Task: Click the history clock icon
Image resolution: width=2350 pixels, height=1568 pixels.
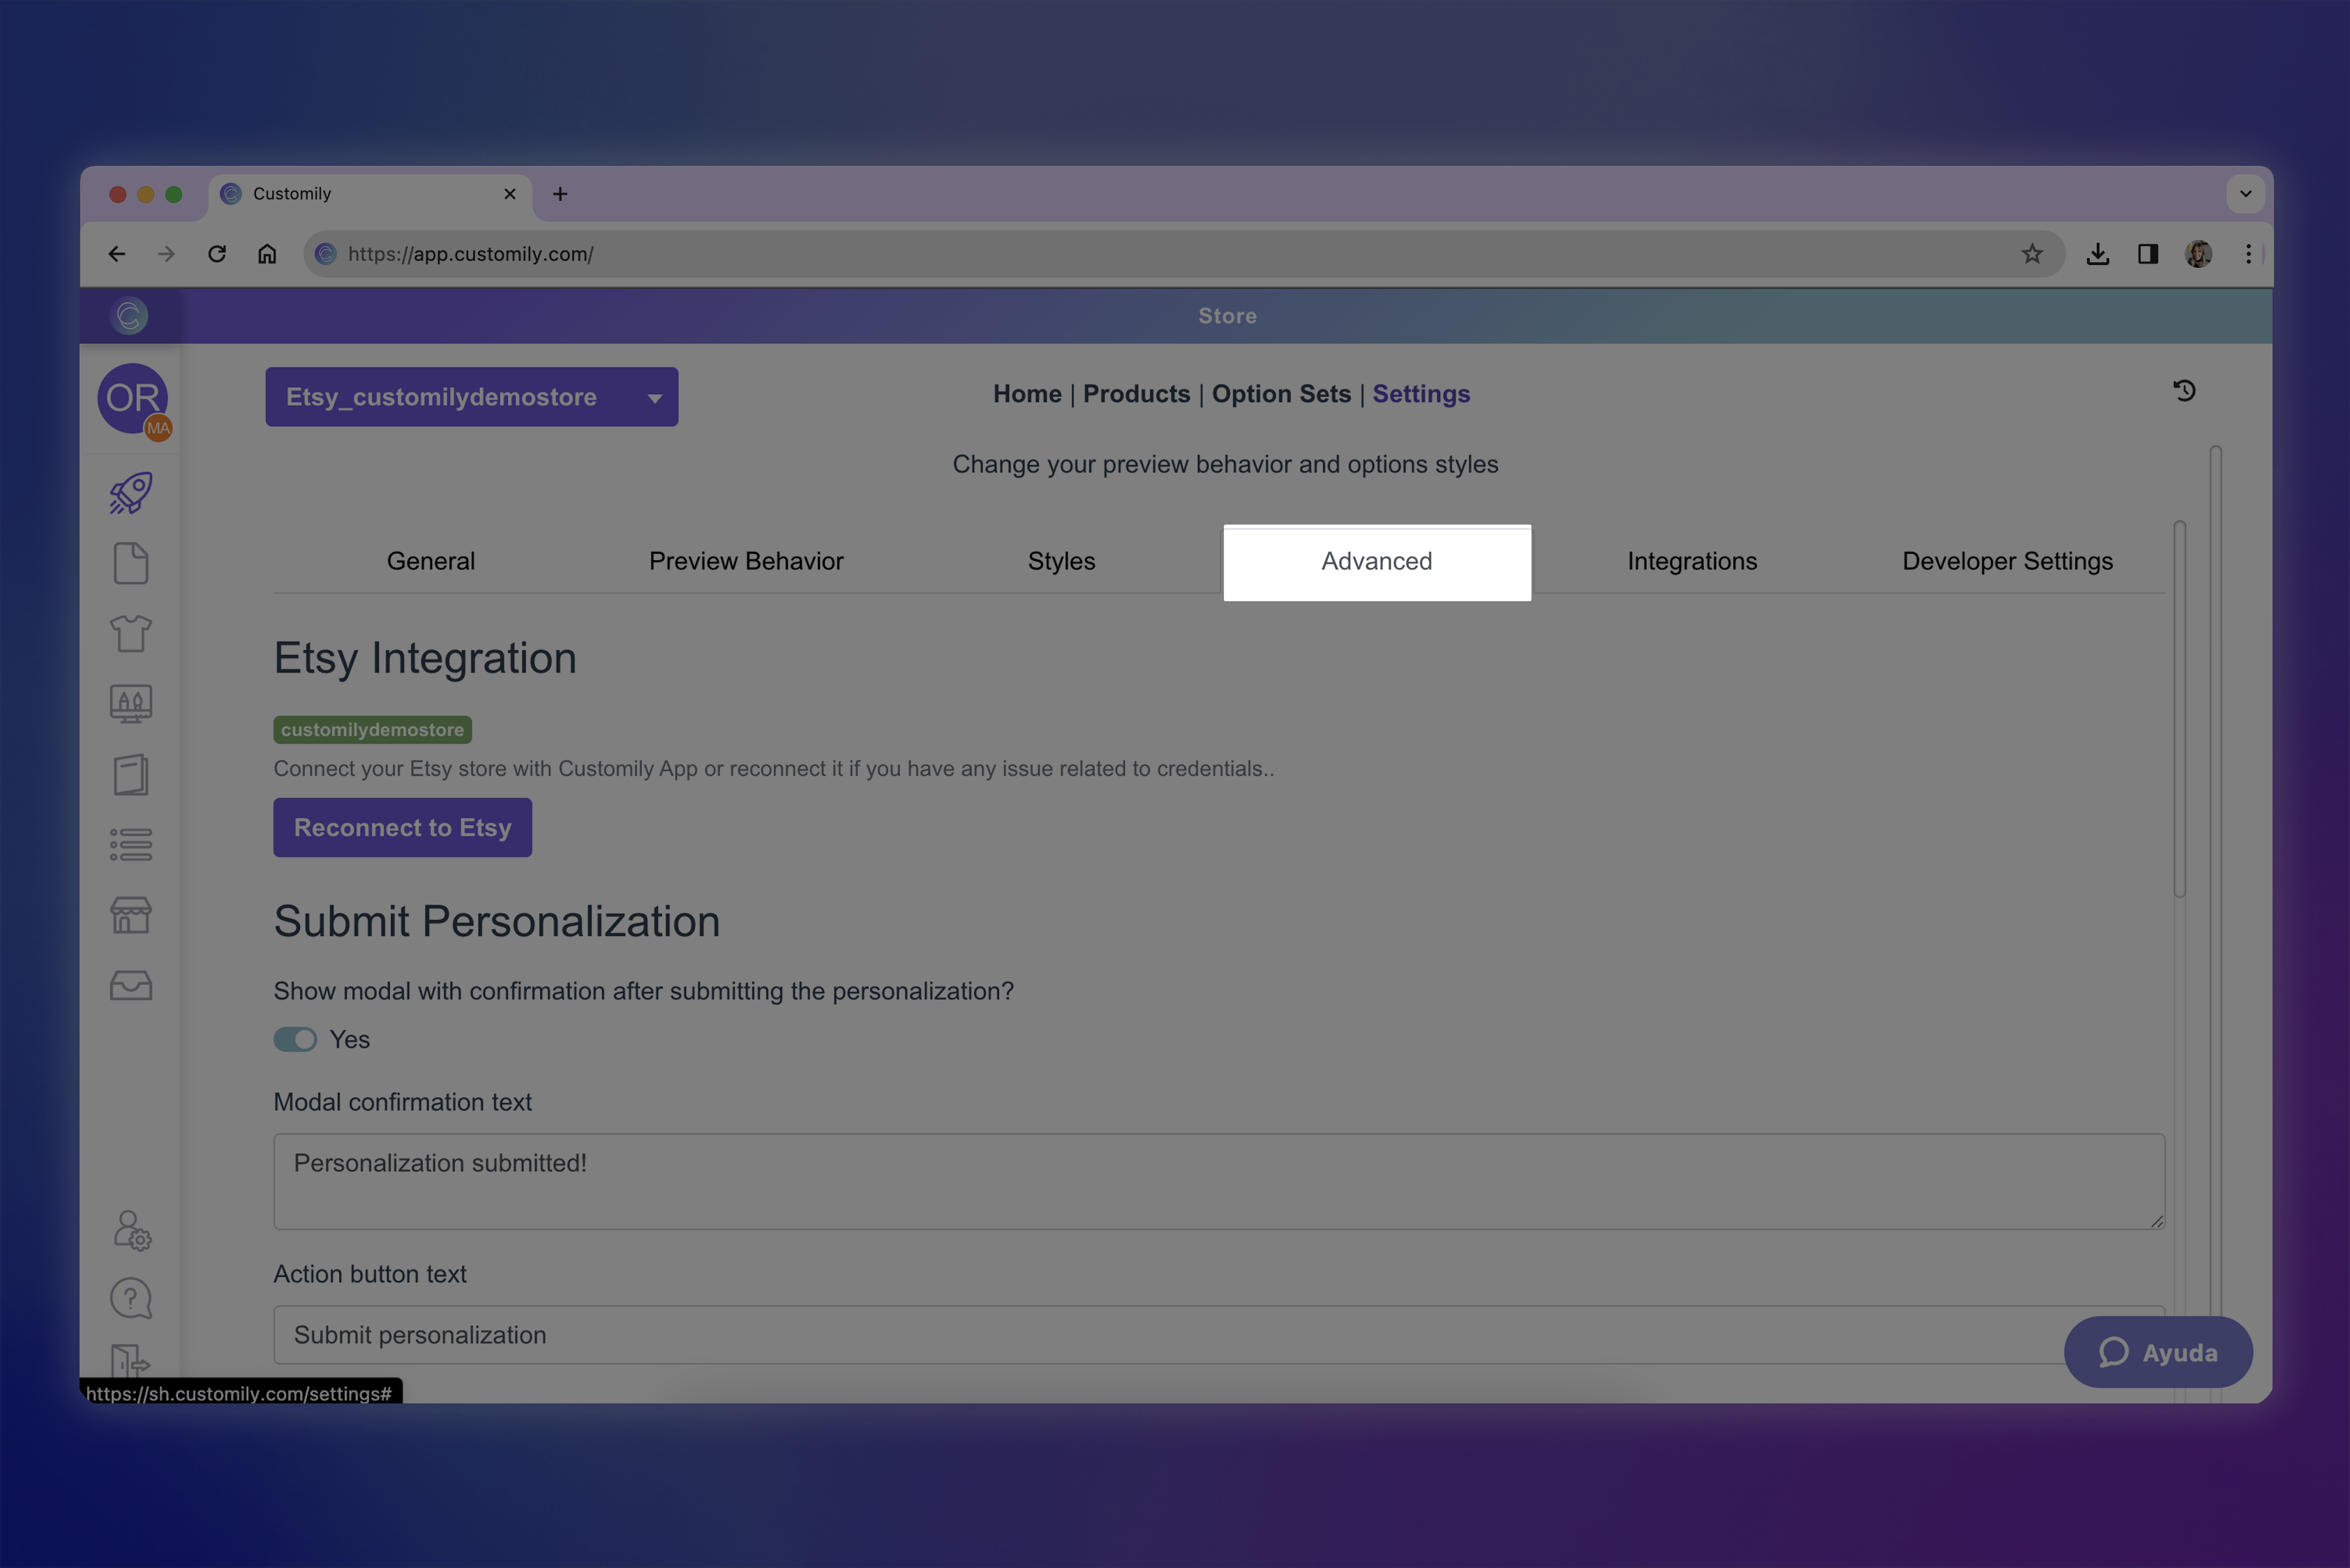Action: pyautogui.click(x=2184, y=391)
